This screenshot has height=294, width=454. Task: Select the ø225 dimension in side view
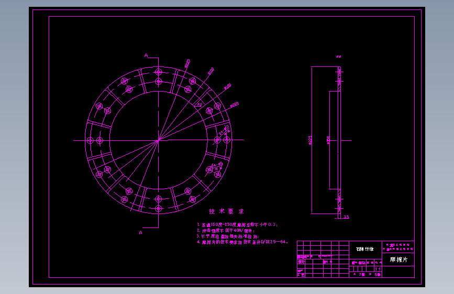(311, 140)
